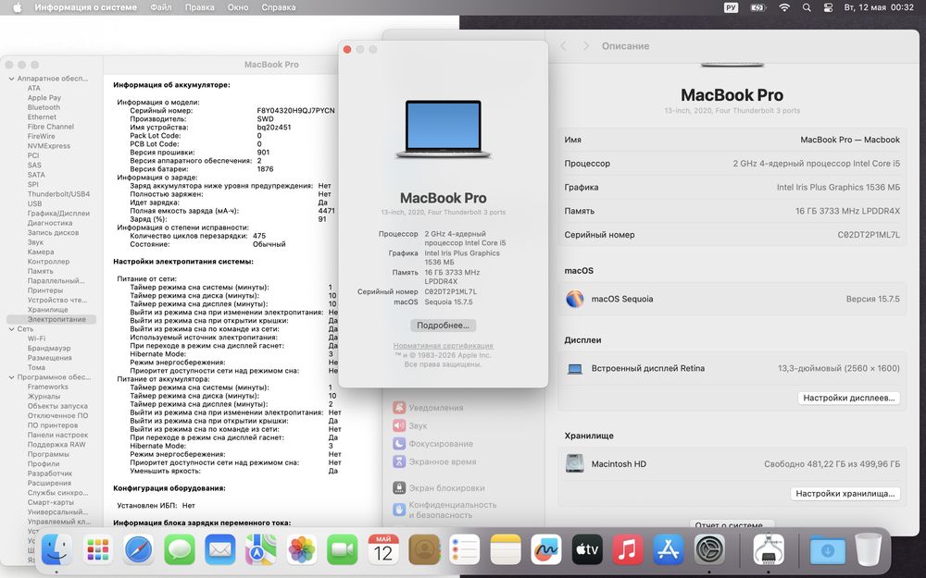This screenshot has height=578, width=926.
Task: Click Настройки дисплеев… button
Action: coord(848,398)
